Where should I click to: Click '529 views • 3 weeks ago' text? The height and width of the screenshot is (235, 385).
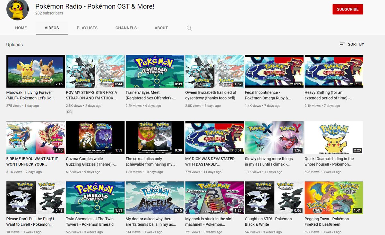(84, 232)
